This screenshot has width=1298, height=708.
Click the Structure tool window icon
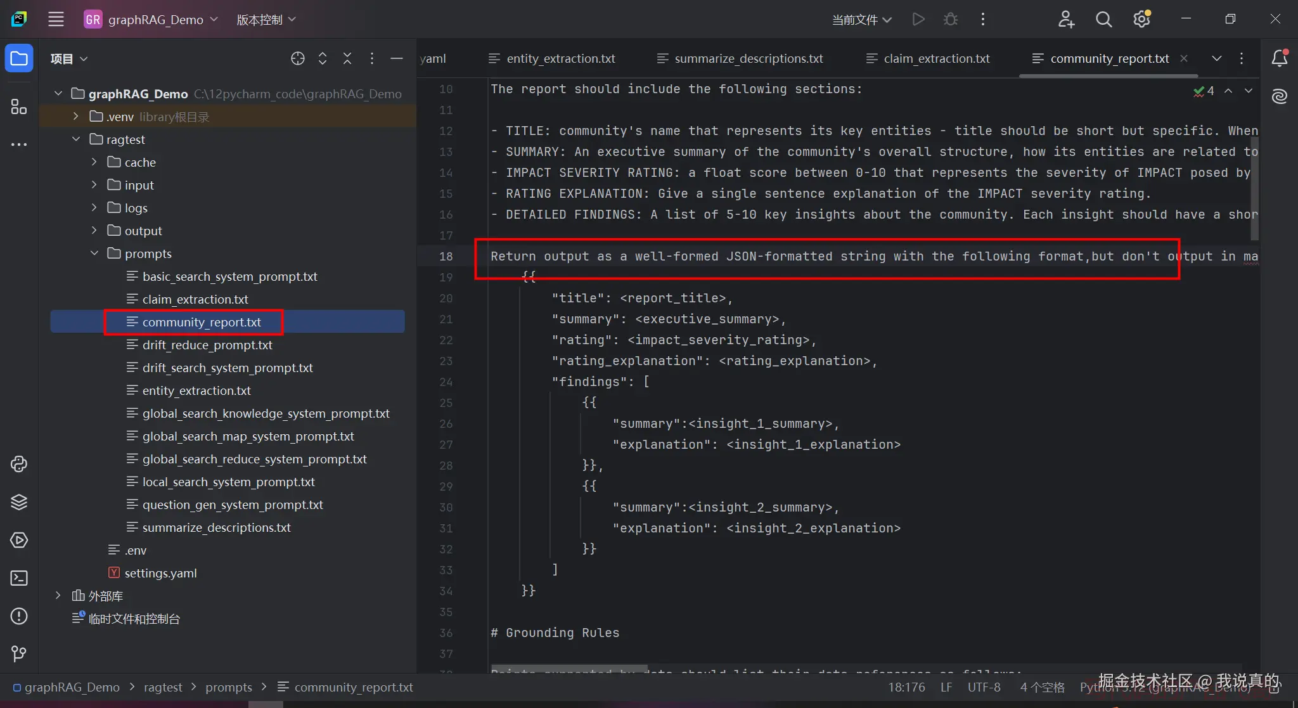[19, 106]
